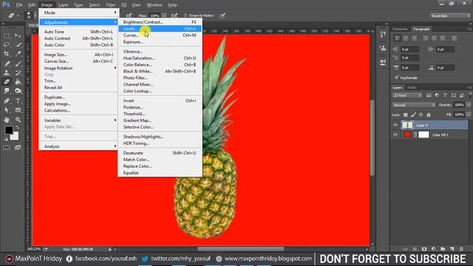Click the Color Fill 1 white mask thumbnail

click(x=423, y=134)
